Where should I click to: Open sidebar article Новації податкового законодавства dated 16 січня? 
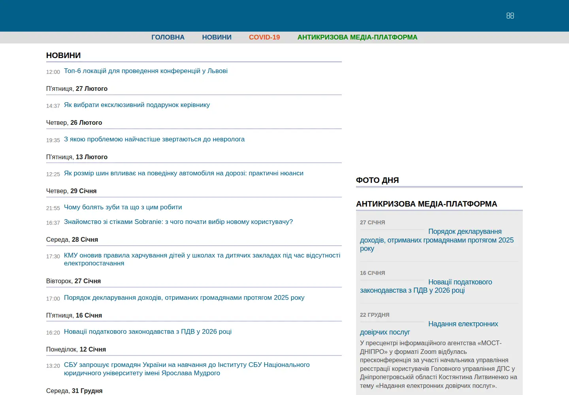(426, 286)
